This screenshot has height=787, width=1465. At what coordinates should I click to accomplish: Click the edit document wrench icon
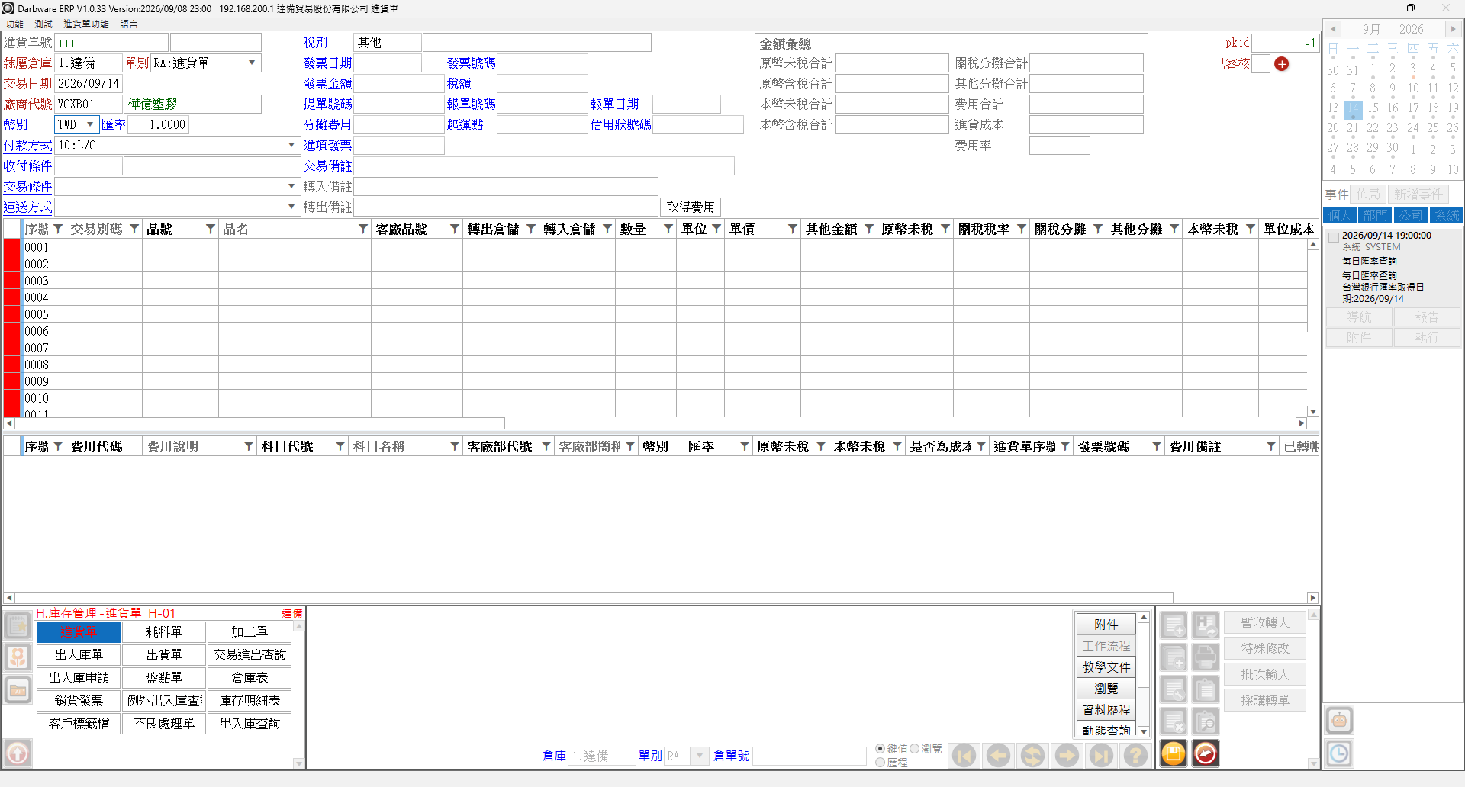tap(1174, 689)
